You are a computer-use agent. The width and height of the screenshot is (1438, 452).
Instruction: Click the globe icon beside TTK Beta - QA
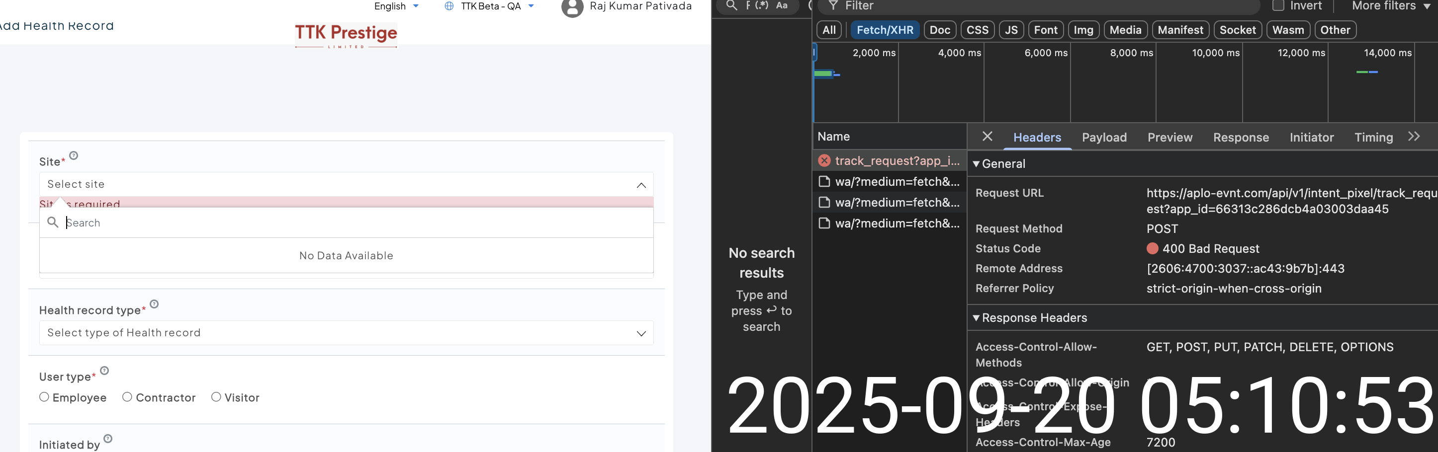449,6
